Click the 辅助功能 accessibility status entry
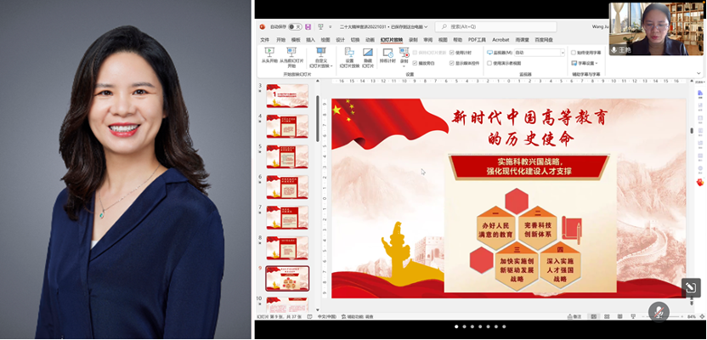This screenshot has height=340, width=707. 358,316
